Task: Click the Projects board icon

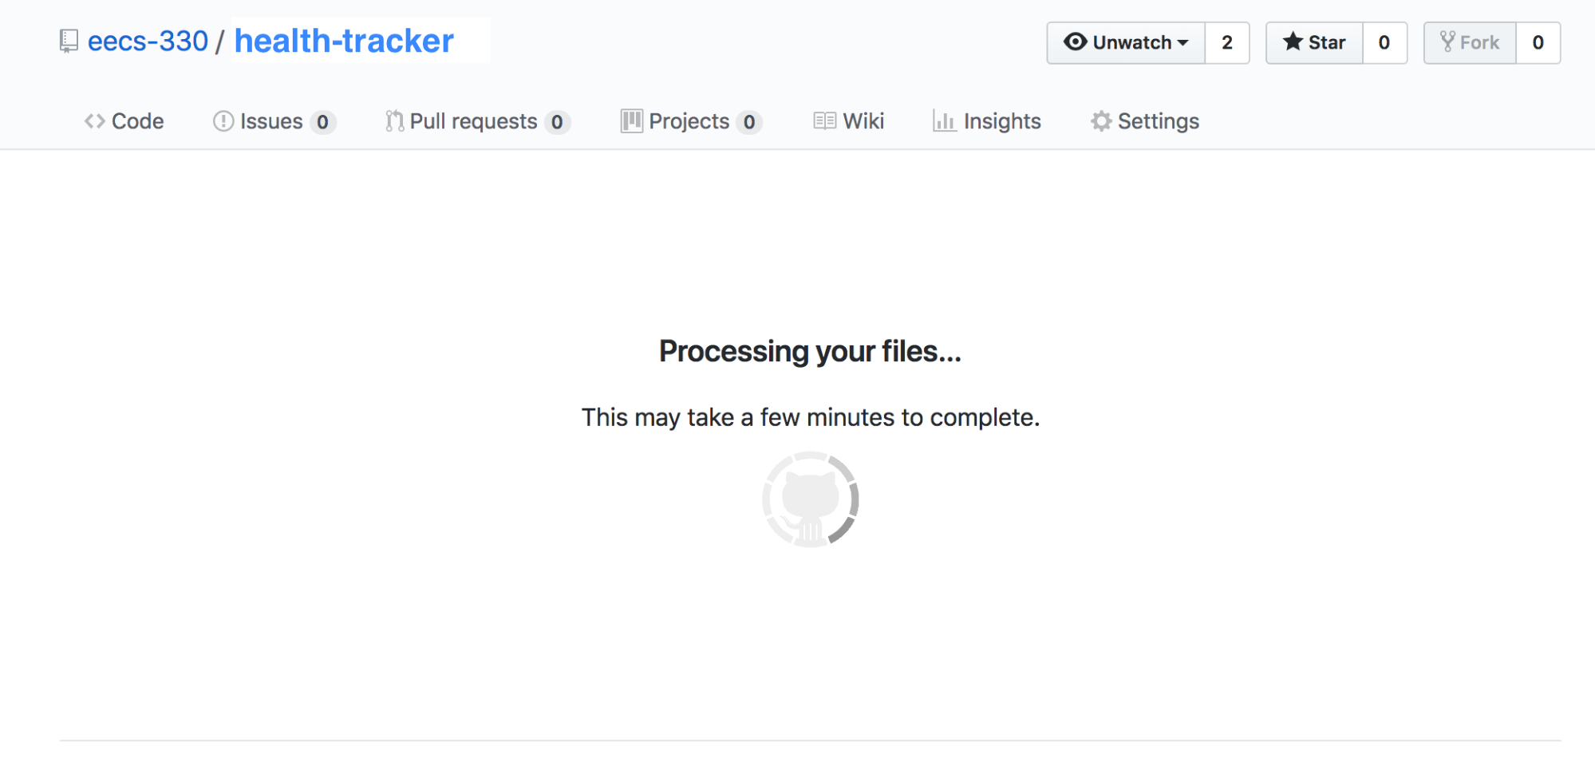Action: 631,121
